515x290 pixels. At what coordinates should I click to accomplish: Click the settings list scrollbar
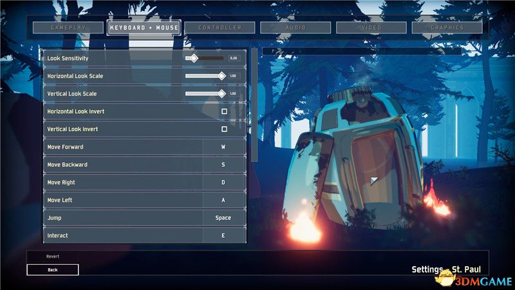pos(254,105)
